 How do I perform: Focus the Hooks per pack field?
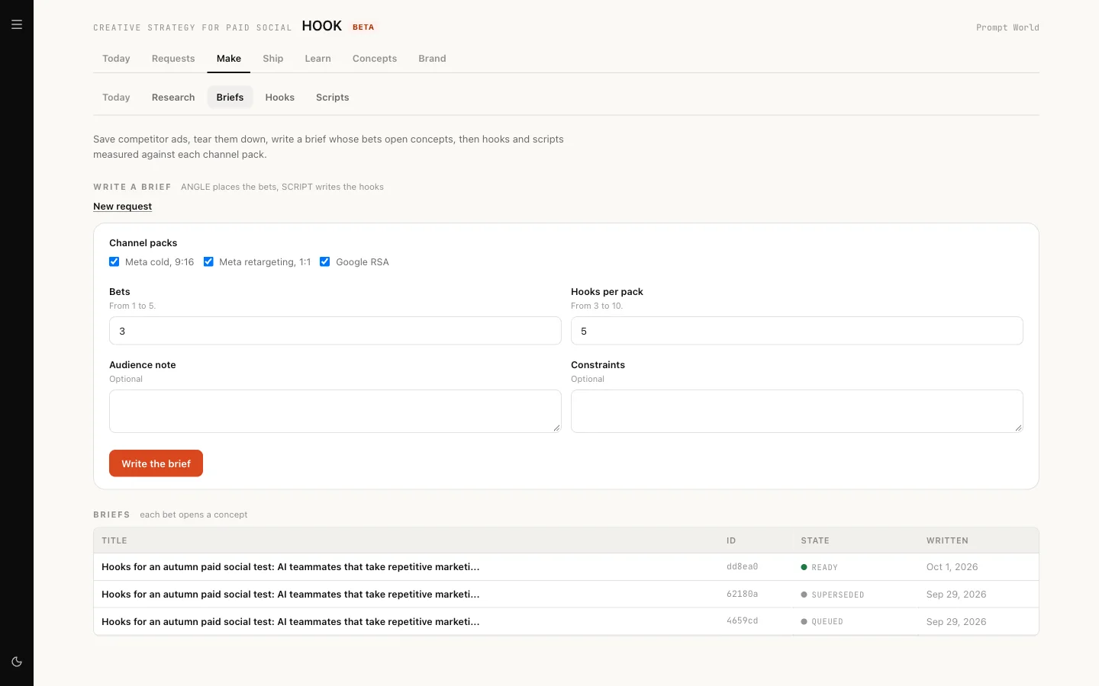tap(797, 331)
